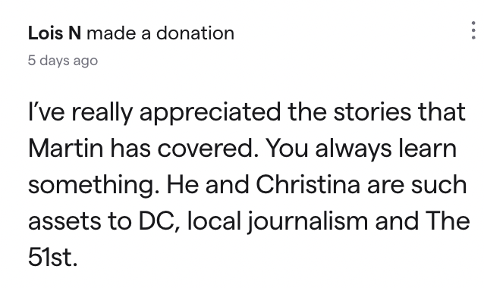Image resolution: width=484 pixels, height=288 pixels.
Task: Click the name "Christina" in the comment
Action: (x=308, y=185)
